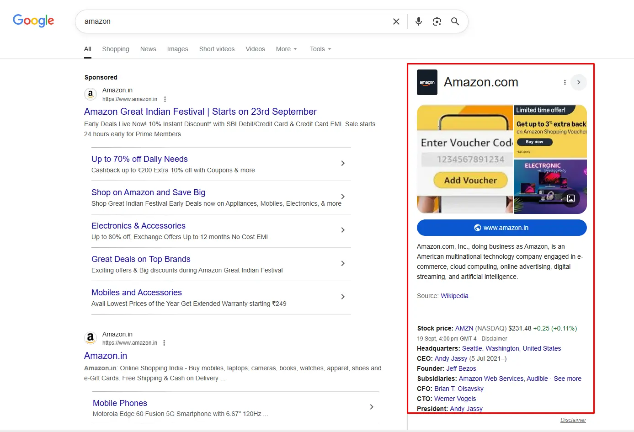634x432 pixels.
Task: Open the organic 'Amazon.in' result title
Action: (x=106, y=356)
